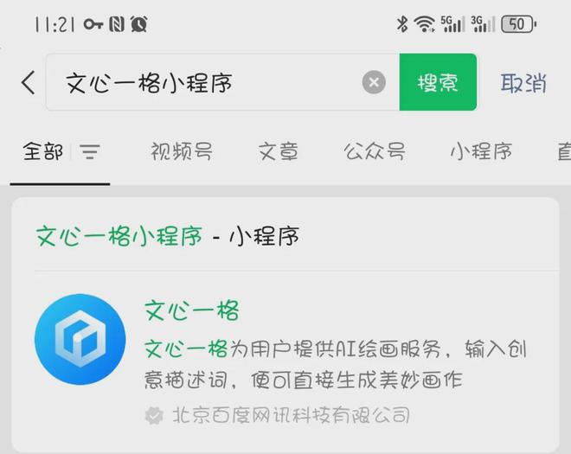The width and height of the screenshot is (571, 454).
Task: Tap the Wi-Fi status icon
Action: point(424,24)
